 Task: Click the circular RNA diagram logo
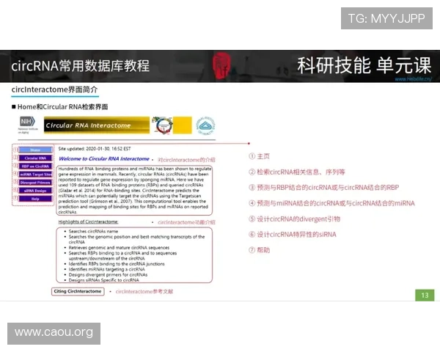[162, 125]
